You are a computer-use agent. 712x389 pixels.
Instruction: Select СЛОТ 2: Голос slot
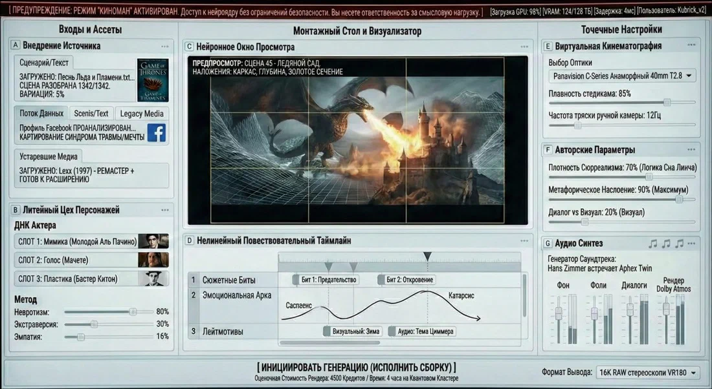click(91, 260)
